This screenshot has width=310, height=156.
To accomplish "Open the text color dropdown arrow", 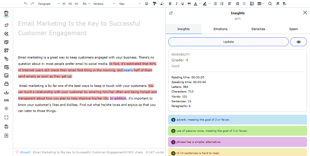I will click(x=200, y=3).
